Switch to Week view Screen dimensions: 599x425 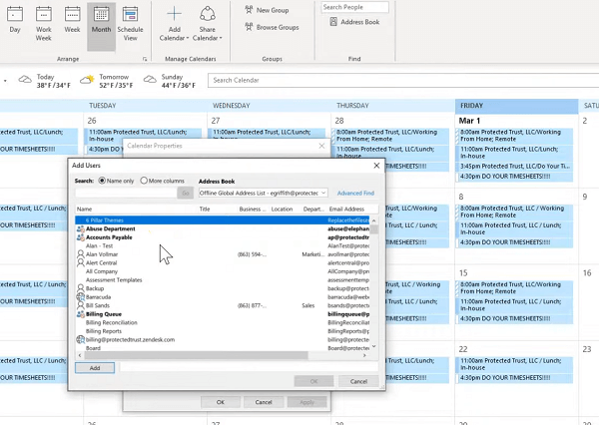pos(72,20)
